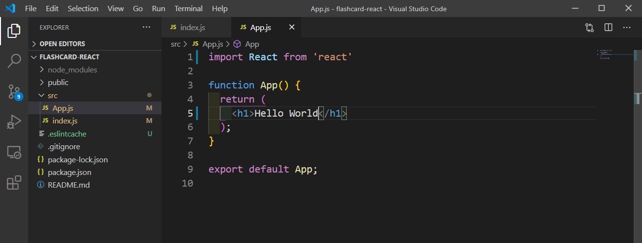The width and height of the screenshot is (642, 243).
Task: Click the 'function App() {' code line
Action: click(x=255, y=85)
